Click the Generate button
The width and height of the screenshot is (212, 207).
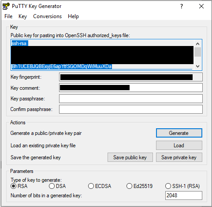point(179,133)
